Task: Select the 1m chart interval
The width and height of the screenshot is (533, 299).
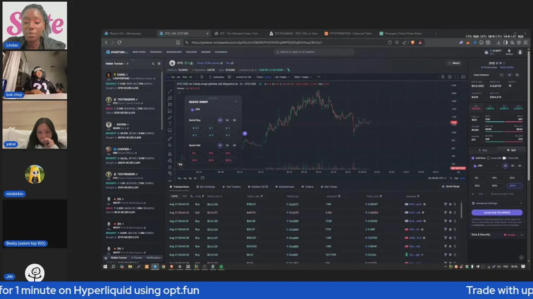Action: click(179, 77)
